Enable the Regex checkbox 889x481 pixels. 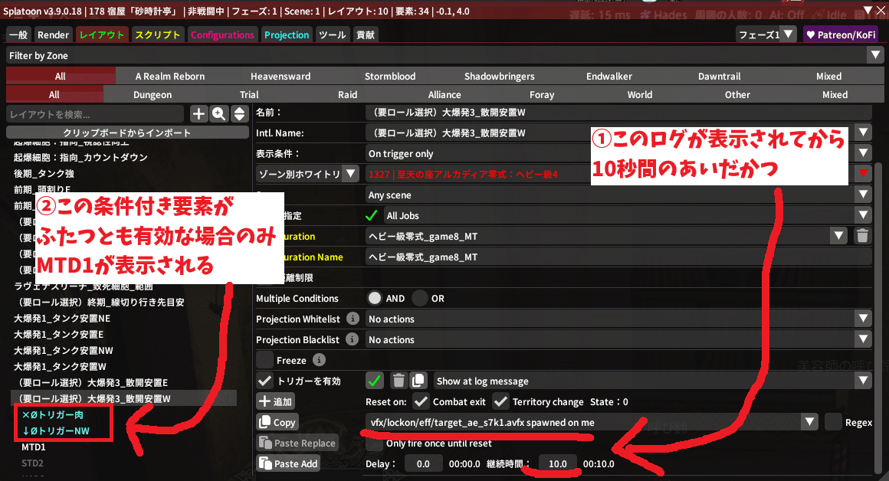[833, 422]
